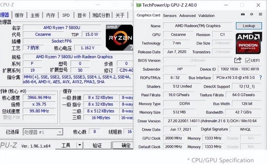Viewport: 267px width, 164px height.
Task: Click the Memory Size value 512 MB
Action: click(x=179, y=112)
